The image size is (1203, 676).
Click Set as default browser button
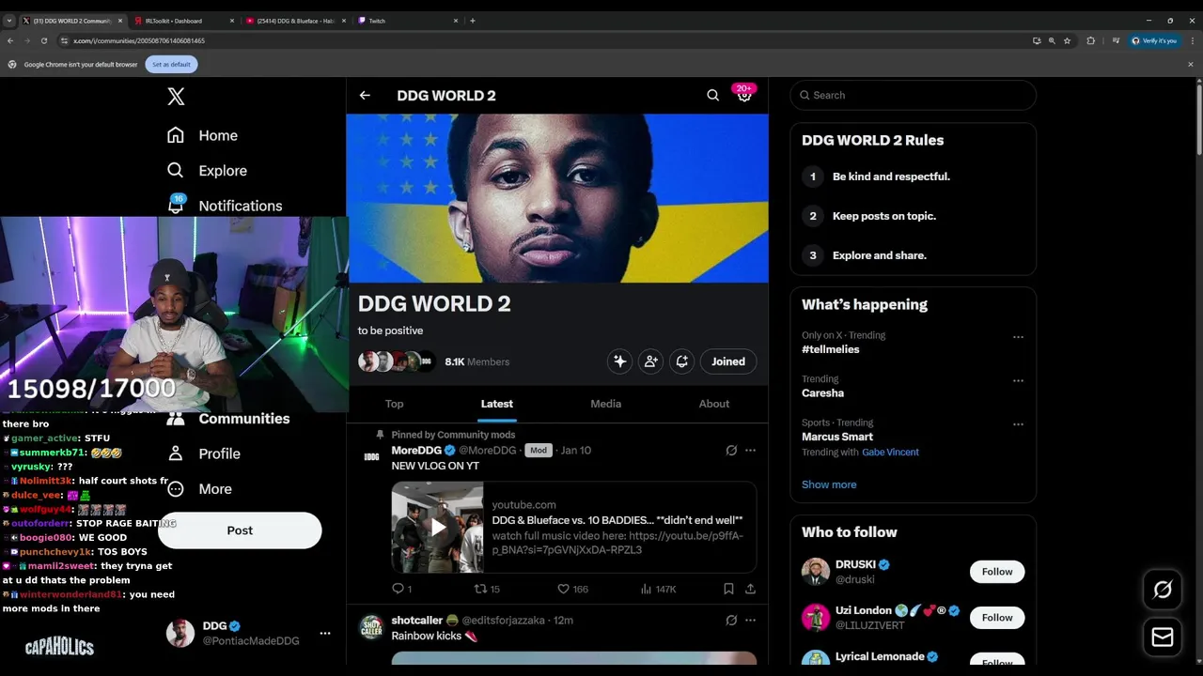[x=171, y=65]
